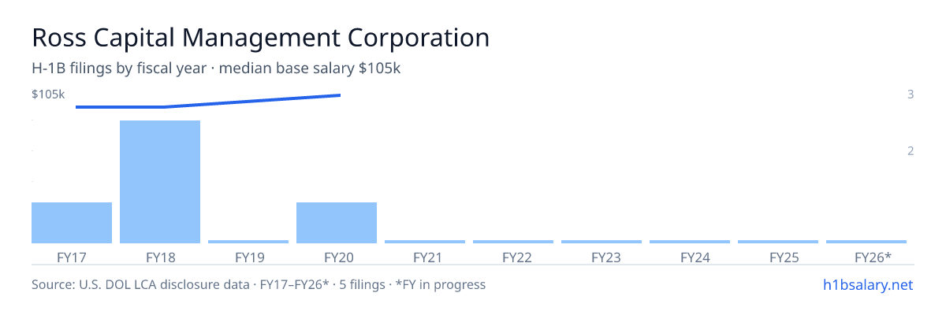Click the Ross Capital Management Corporation title
Image resolution: width=946 pixels, height=315 pixels.
click(260, 37)
